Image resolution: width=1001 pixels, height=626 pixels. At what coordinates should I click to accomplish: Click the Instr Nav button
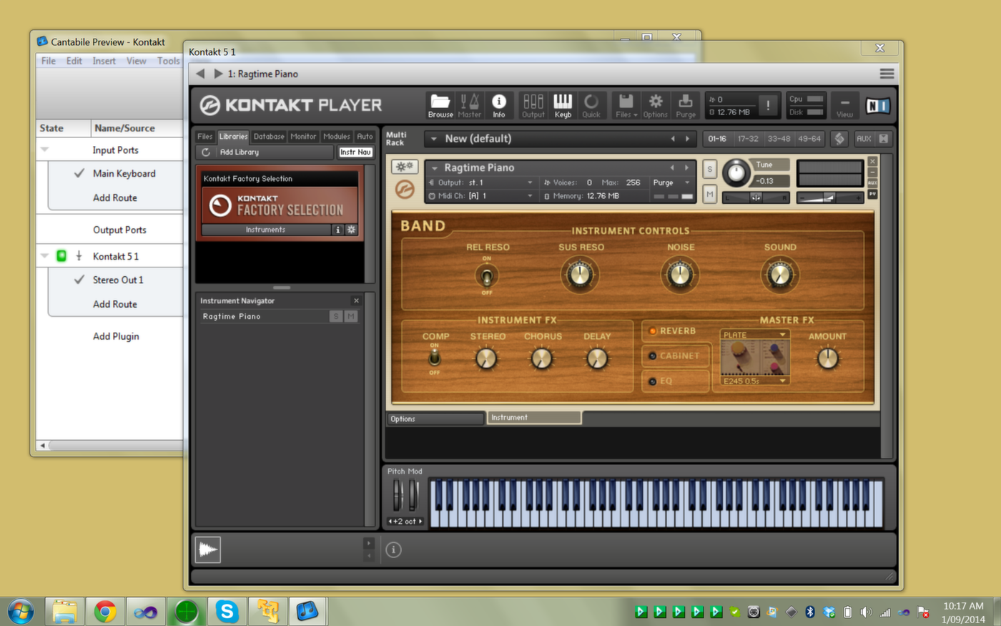click(355, 152)
